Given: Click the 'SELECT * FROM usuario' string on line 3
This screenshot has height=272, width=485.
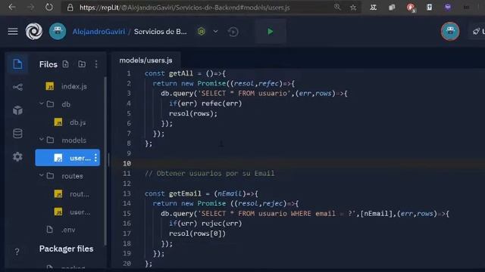Looking at the screenshot, I should pos(244,94).
